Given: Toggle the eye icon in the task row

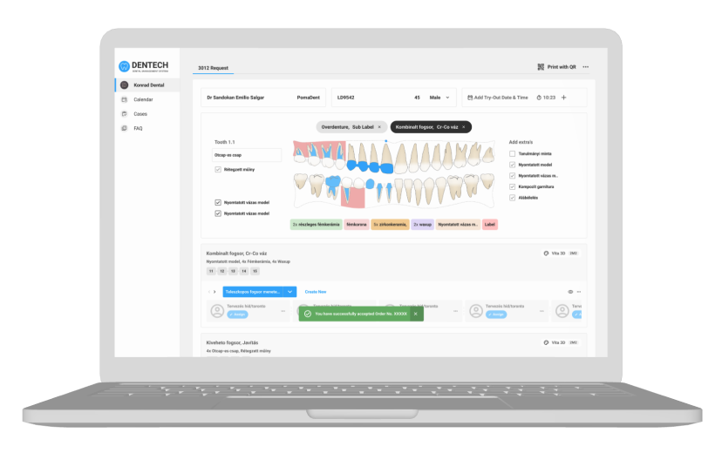Looking at the screenshot, I should (570, 292).
